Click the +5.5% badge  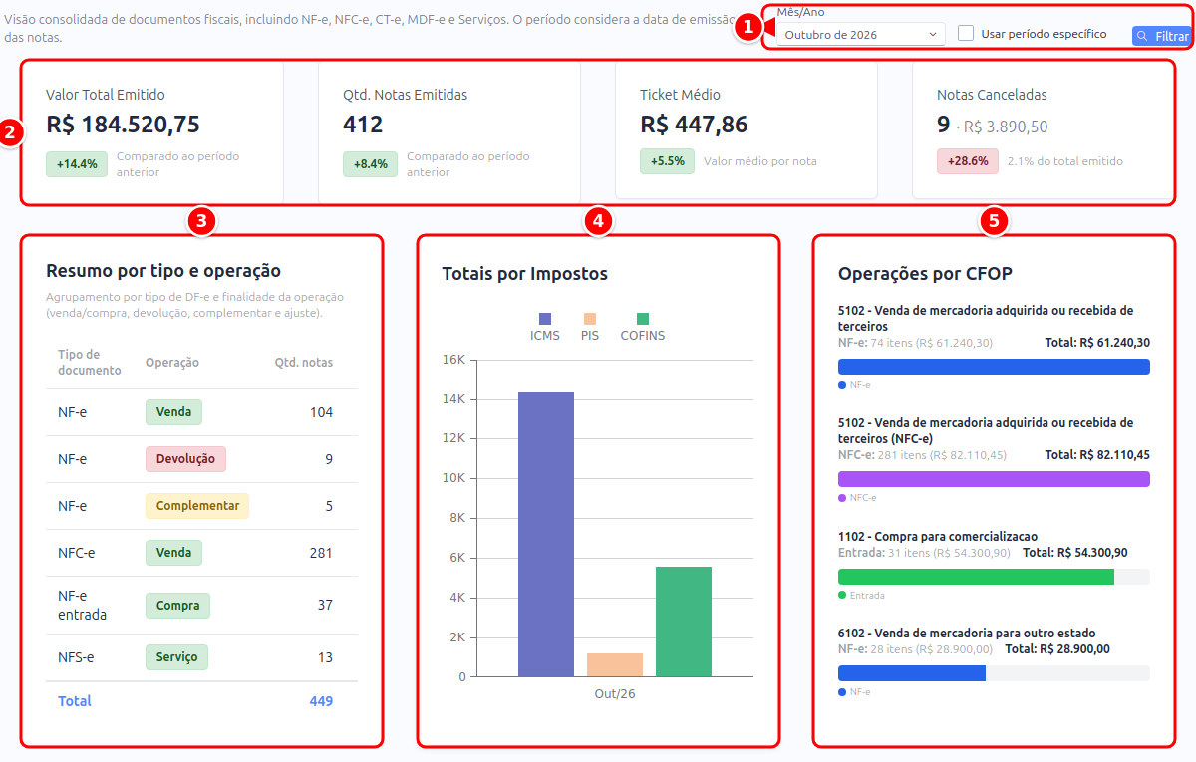coord(667,160)
